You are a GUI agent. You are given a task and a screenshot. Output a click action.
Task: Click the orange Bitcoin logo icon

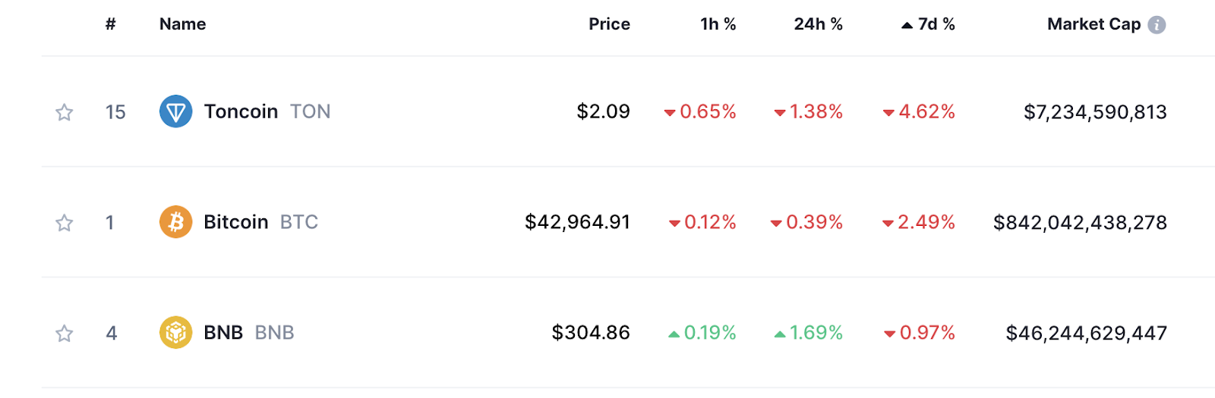pos(175,222)
